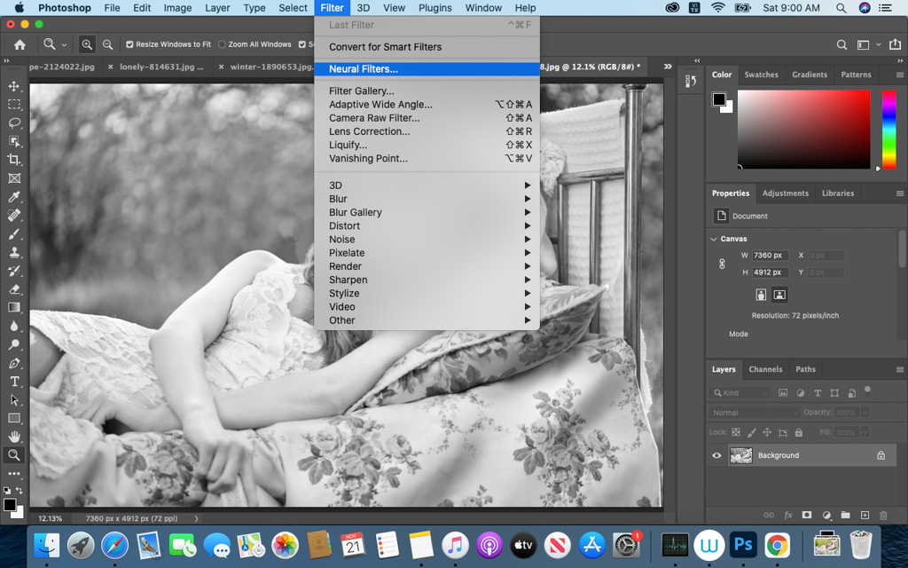The image size is (908, 568).
Task: Hide the Background layer eye icon
Action: click(x=716, y=455)
